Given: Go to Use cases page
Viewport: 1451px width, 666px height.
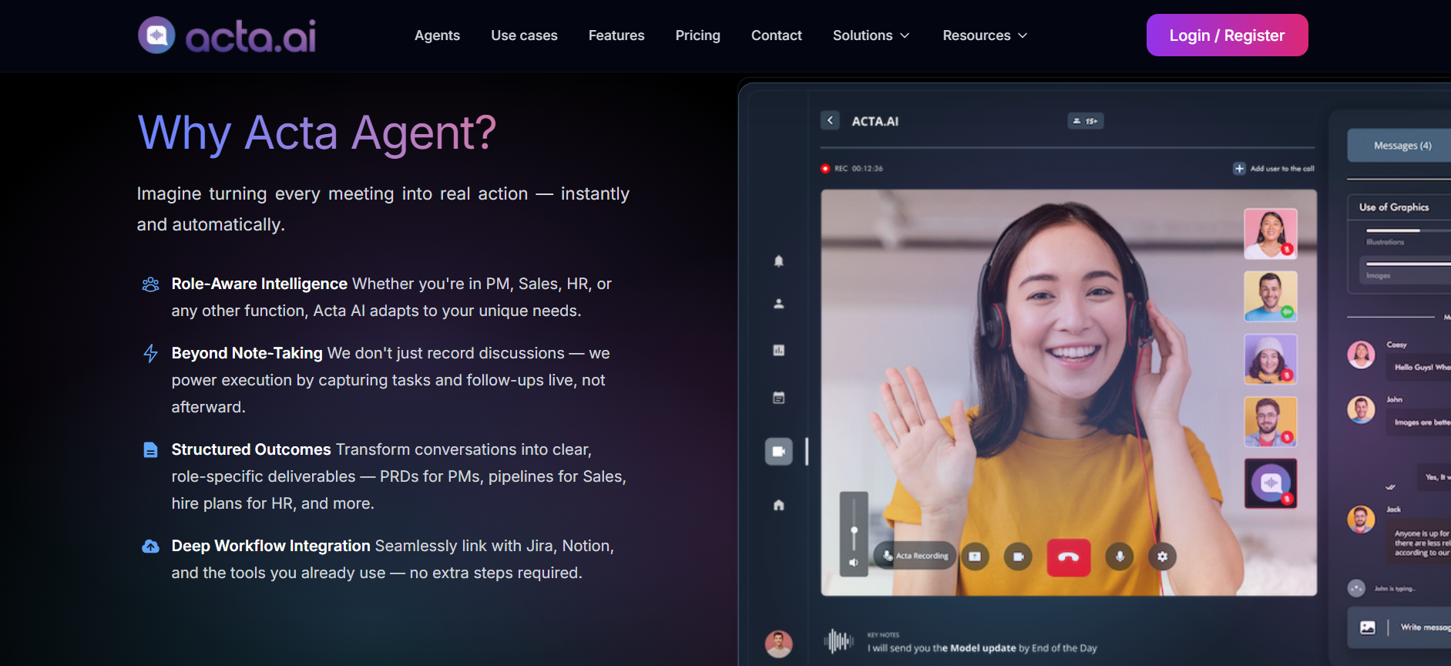Looking at the screenshot, I should tap(524, 35).
